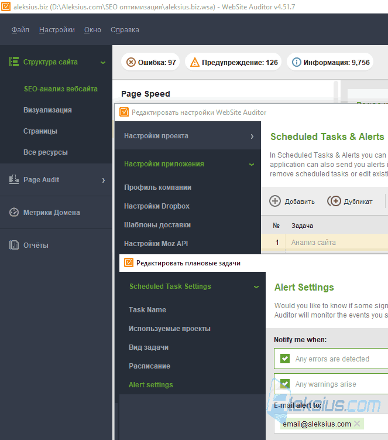Open the Справка menu
The height and width of the screenshot is (440, 388).
tap(125, 30)
